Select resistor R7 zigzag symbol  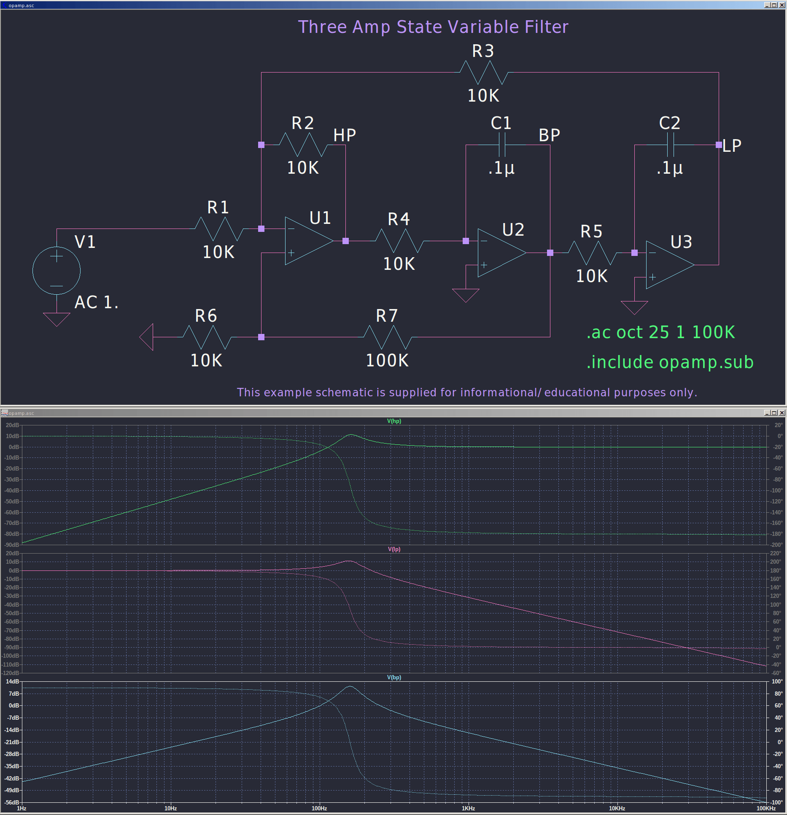coord(388,337)
